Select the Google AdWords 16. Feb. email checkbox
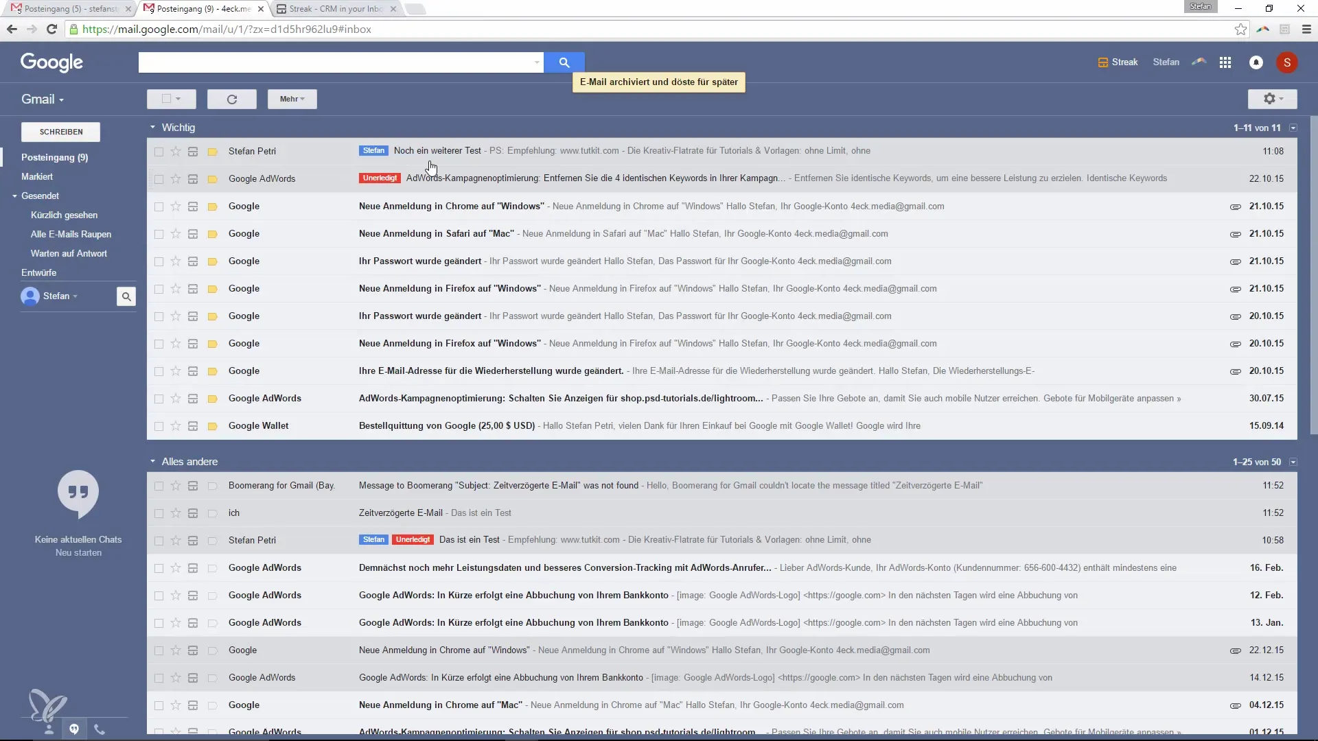This screenshot has width=1318, height=741. [x=159, y=568]
